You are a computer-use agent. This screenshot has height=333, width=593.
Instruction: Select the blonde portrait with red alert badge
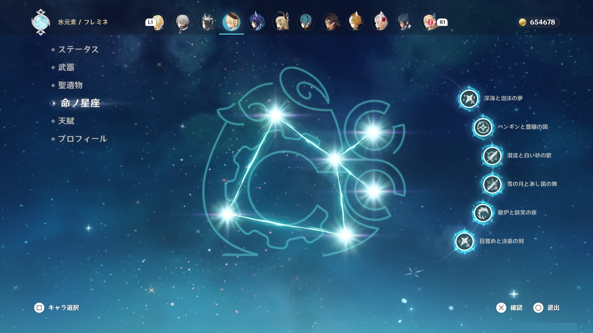click(429, 22)
